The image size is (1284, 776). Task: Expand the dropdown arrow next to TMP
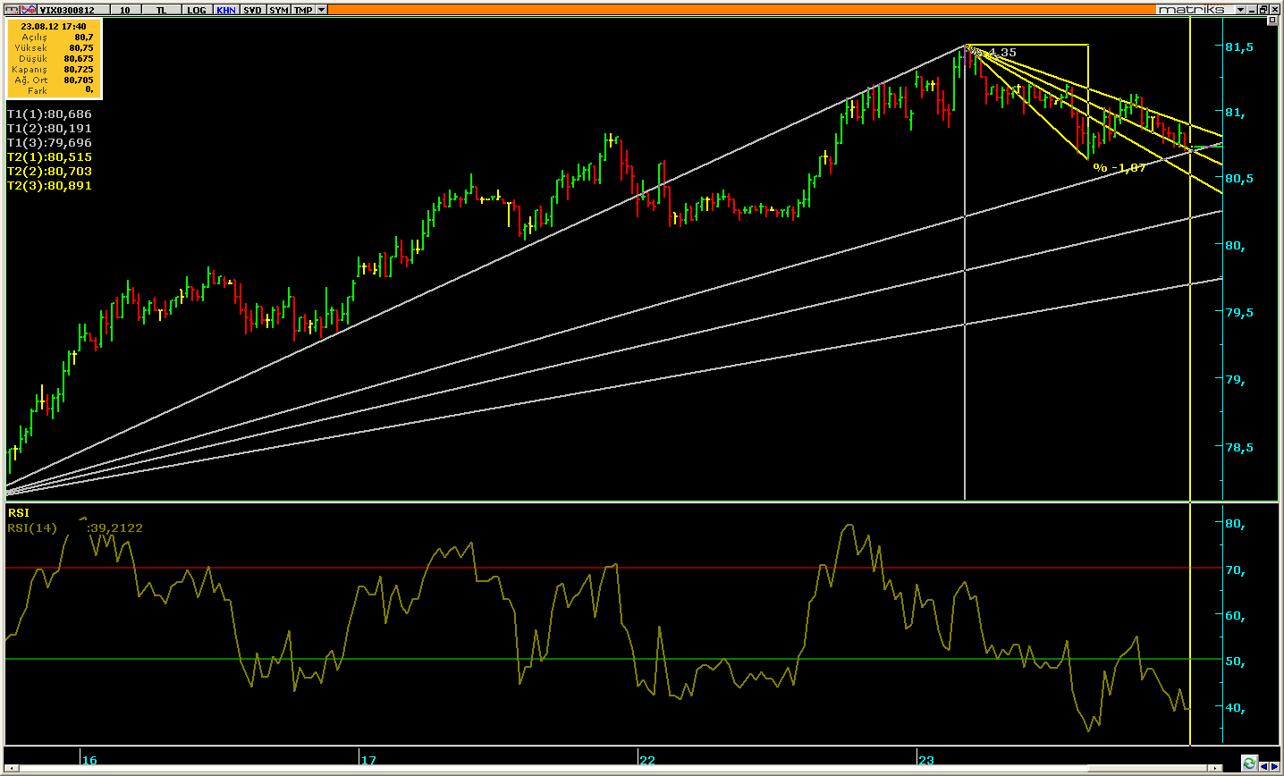(x=322, y=10)
